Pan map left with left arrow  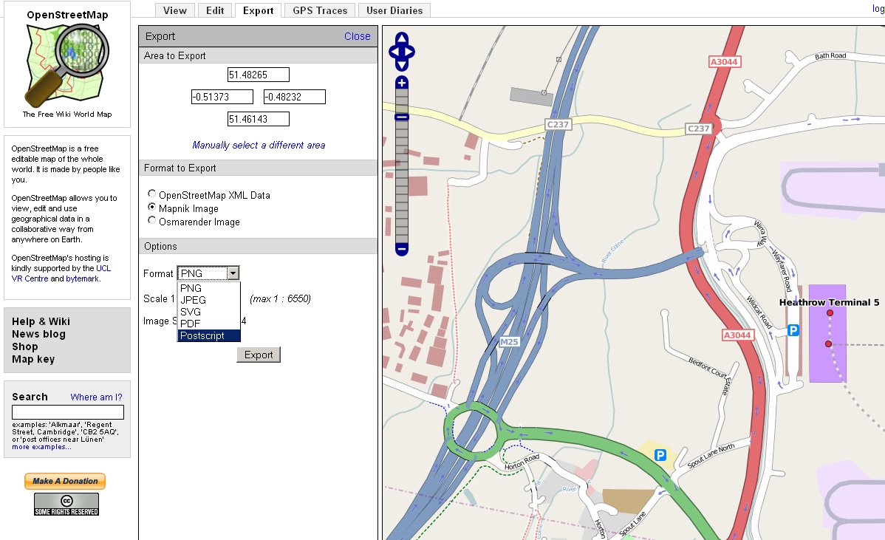pos(394,52)
